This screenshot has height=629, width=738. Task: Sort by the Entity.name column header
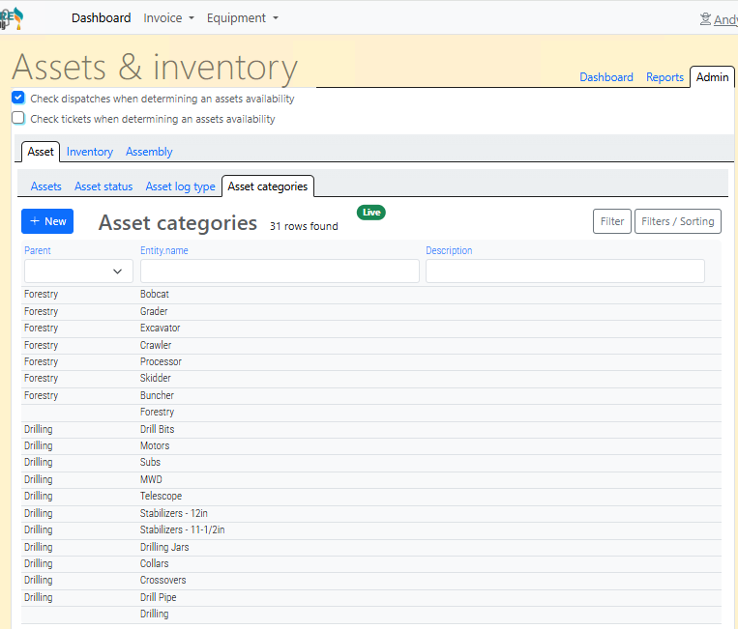point(163,250)
